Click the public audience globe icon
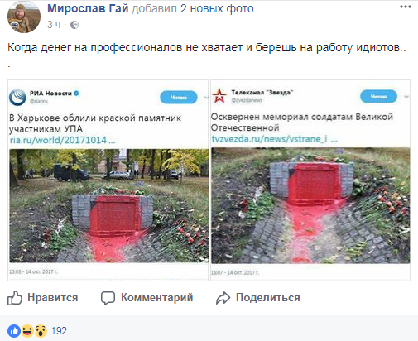 (x=74, y=25)
